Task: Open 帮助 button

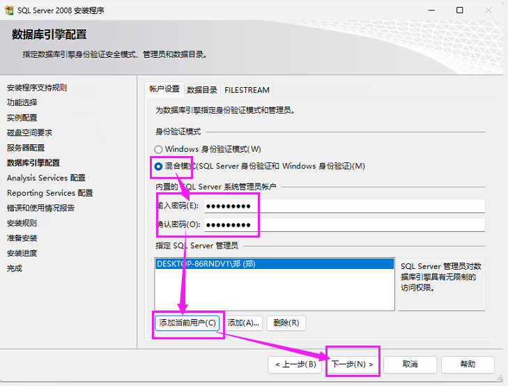Action: point(468,364)
